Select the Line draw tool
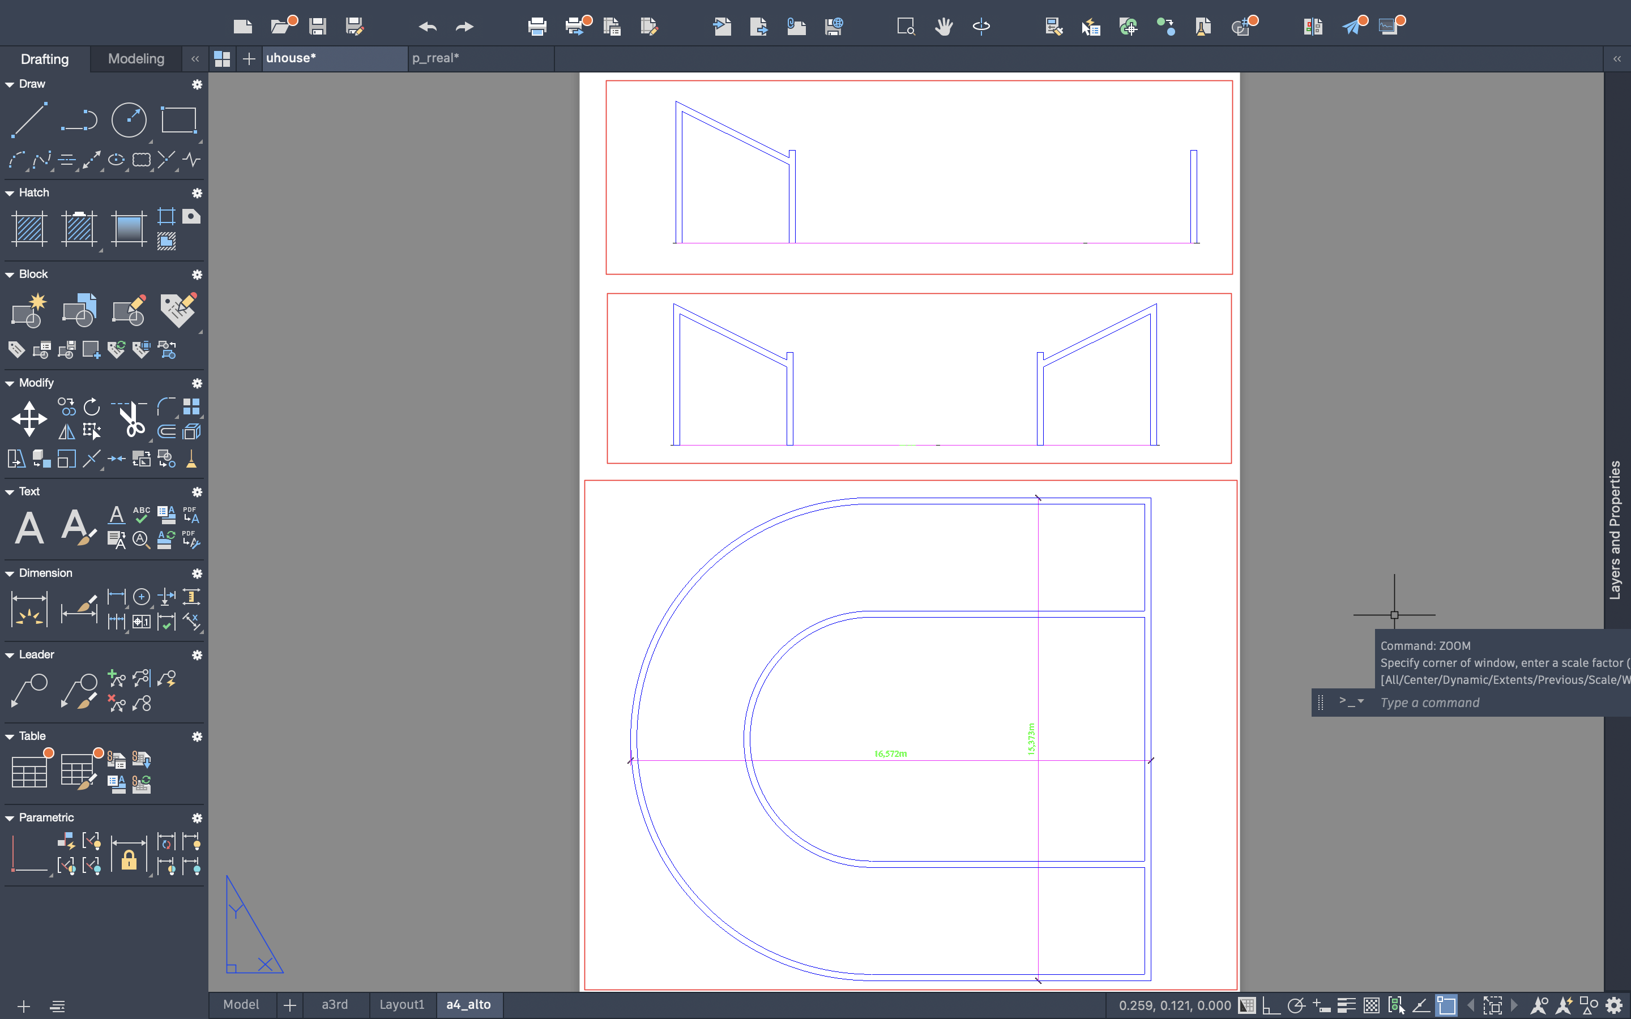The image size is (1631, 1019). pyautogui.click(x=29, y=120)
